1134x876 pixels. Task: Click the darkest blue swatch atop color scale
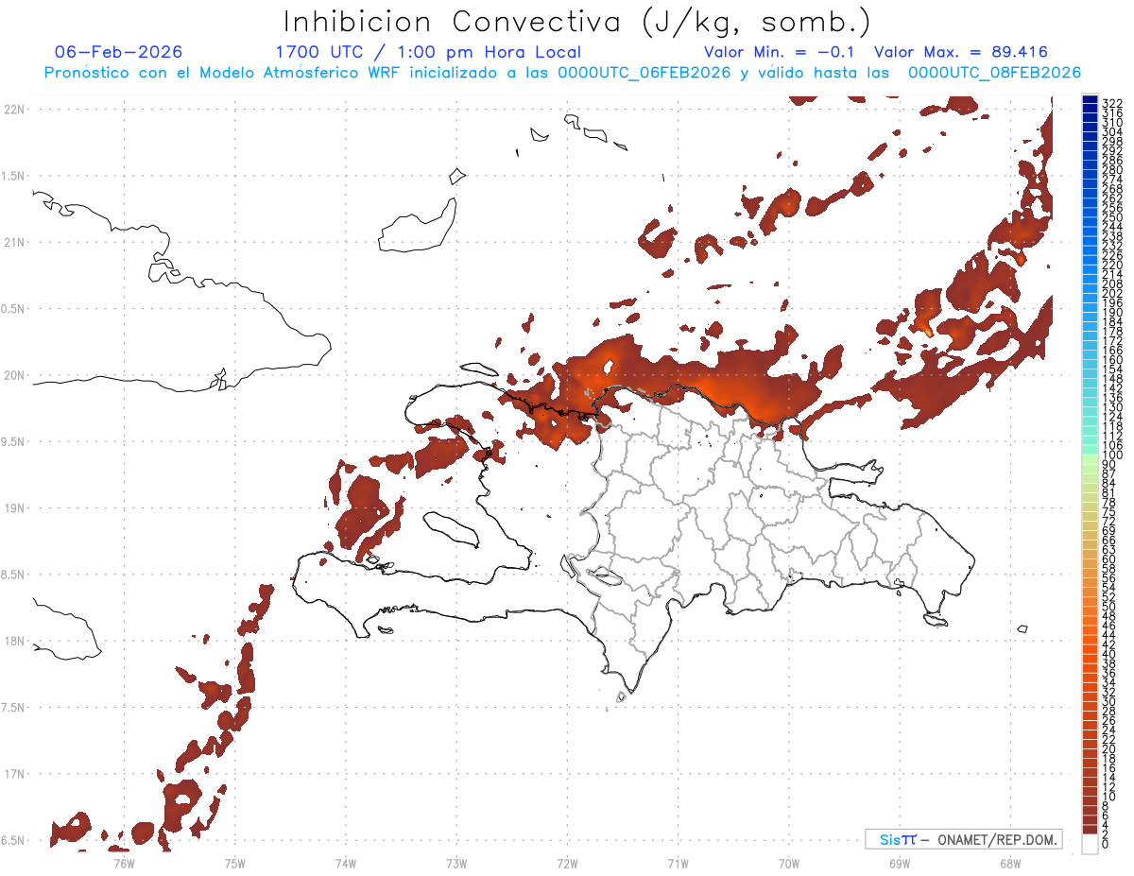pyautogui.click(x=1090, y=99)
